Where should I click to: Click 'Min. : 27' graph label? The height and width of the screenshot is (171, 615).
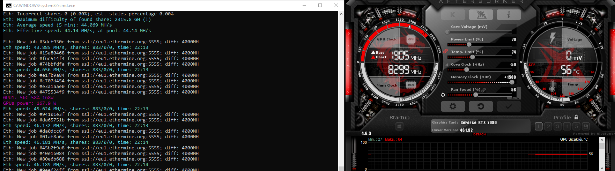[x=375, y=139]
